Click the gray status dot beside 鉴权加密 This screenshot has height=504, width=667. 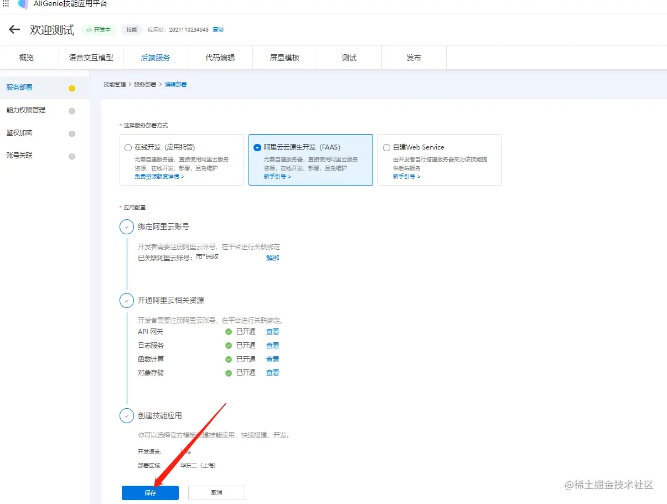coord(72,133)
